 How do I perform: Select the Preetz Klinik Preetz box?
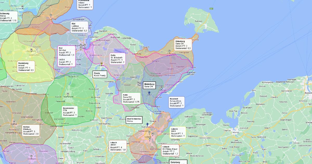(100, 74)
